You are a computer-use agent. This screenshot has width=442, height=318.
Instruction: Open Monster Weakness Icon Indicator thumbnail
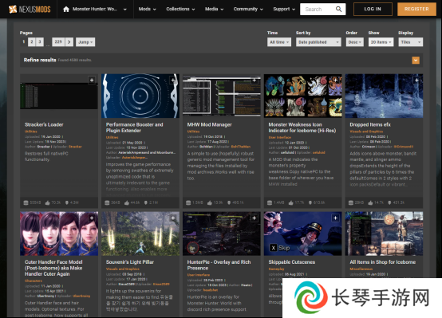(x=302, y=96)
